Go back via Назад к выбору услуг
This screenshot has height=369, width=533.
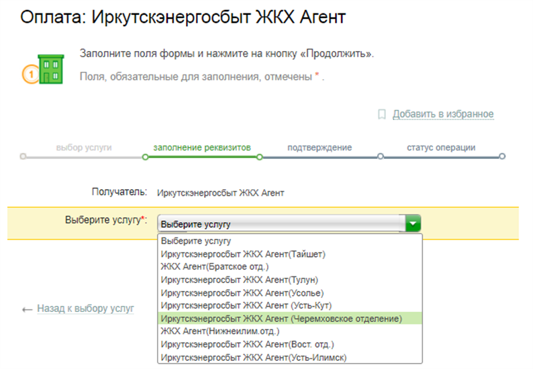coord(85,308)
